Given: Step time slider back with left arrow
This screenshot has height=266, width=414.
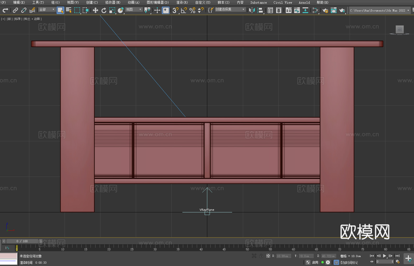Looking at the screenshot, I should (4, 241).
